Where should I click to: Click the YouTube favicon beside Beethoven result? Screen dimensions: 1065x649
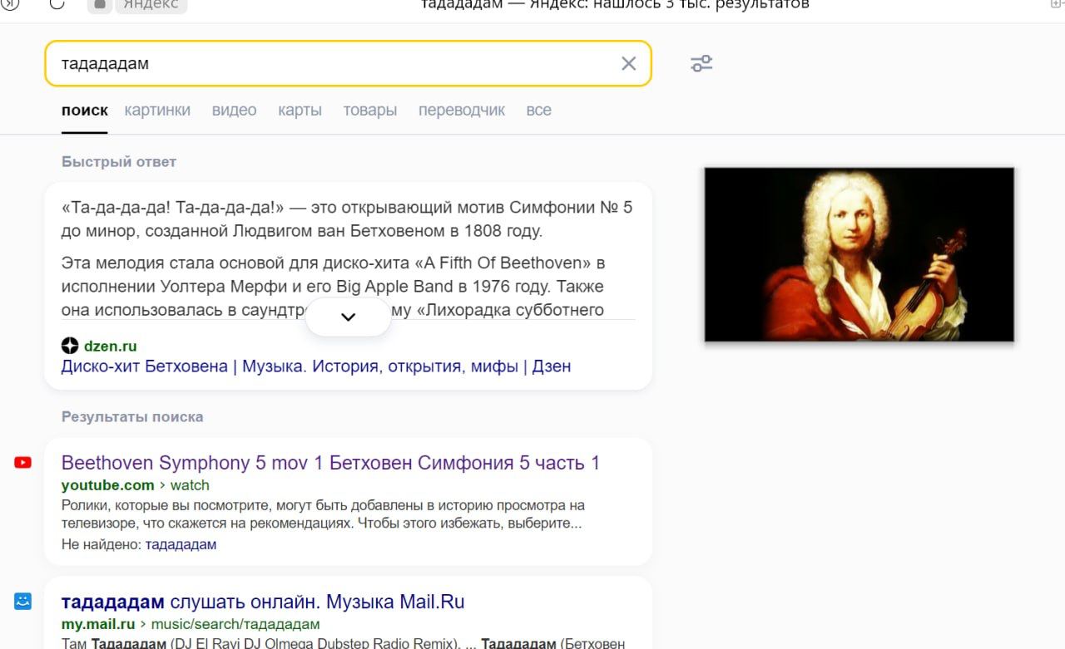(23, 463)
